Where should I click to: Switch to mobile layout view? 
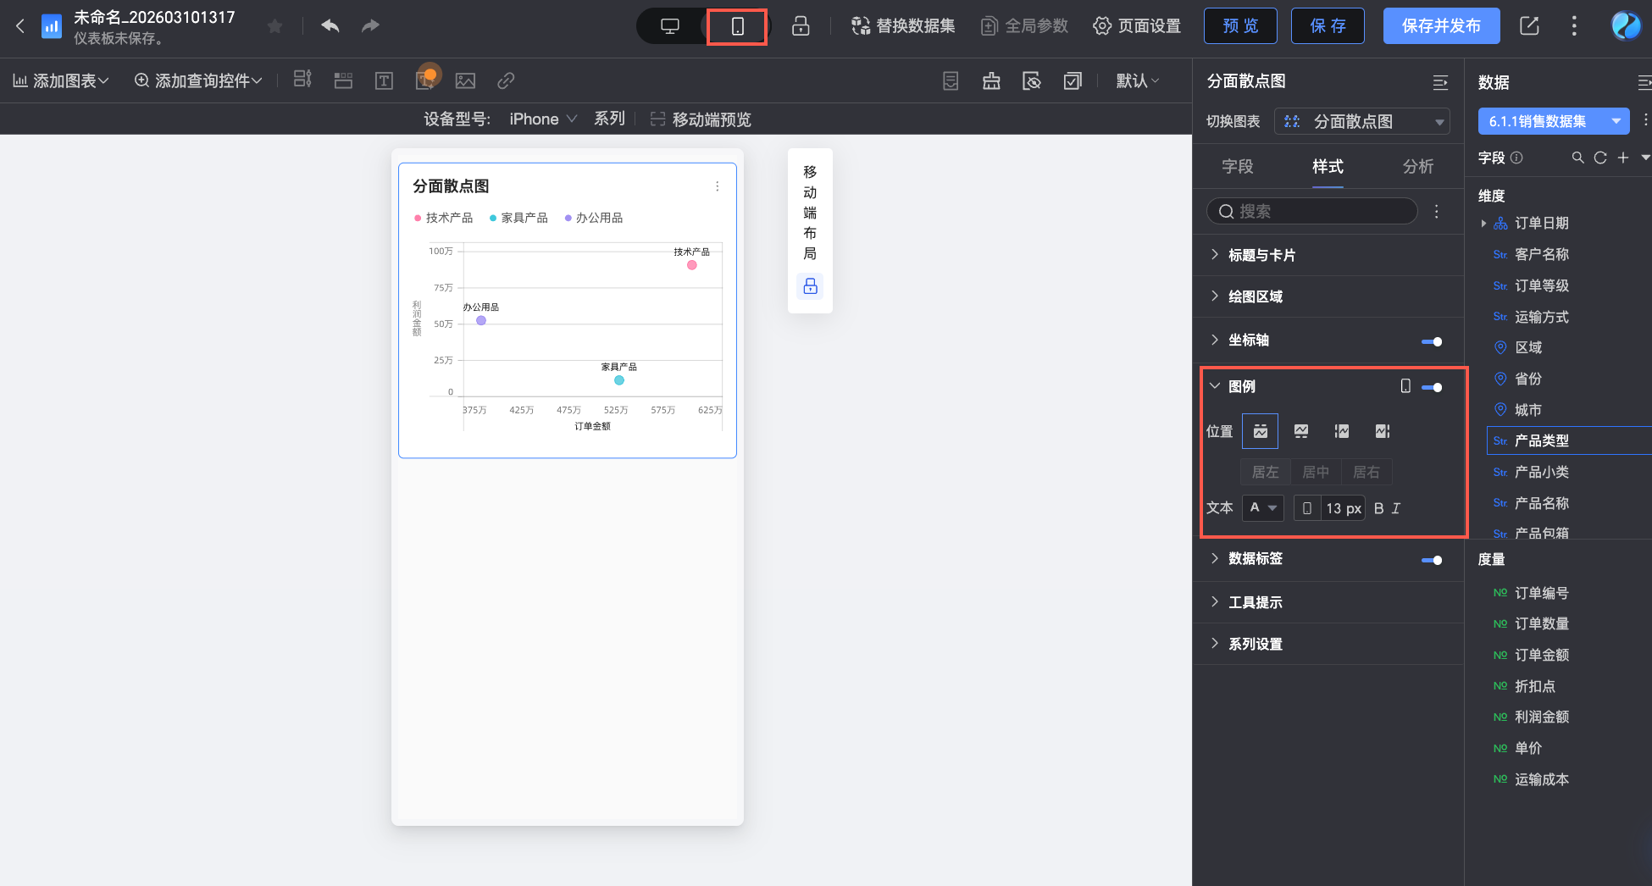738,26
